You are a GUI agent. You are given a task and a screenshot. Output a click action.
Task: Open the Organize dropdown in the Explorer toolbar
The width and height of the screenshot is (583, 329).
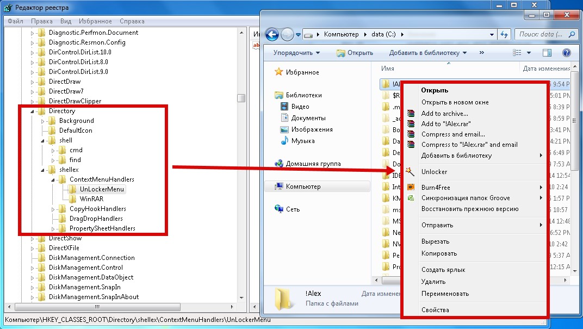[x=296, y=53]
